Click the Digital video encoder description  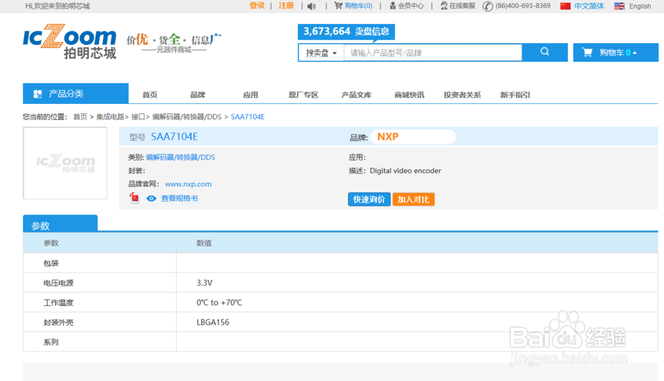pyautogui.click(x=405, y=171)
